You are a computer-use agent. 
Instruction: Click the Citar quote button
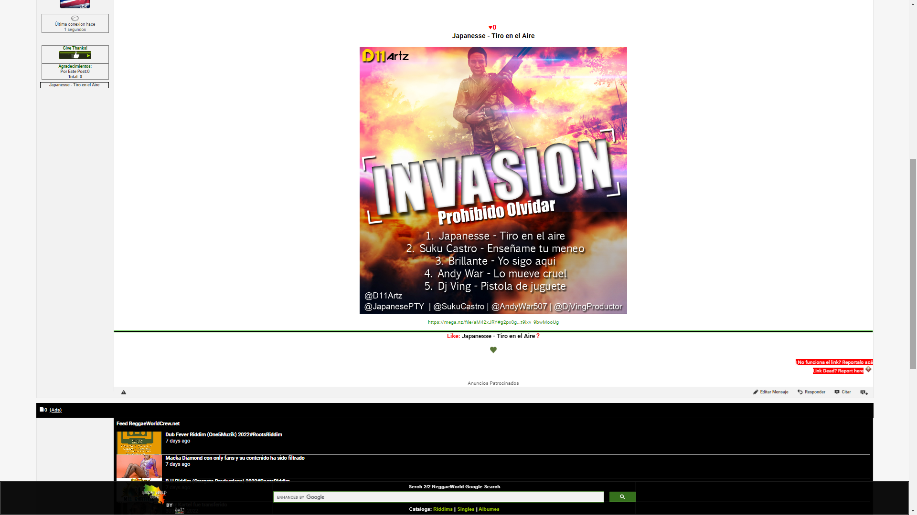(842, 392)
